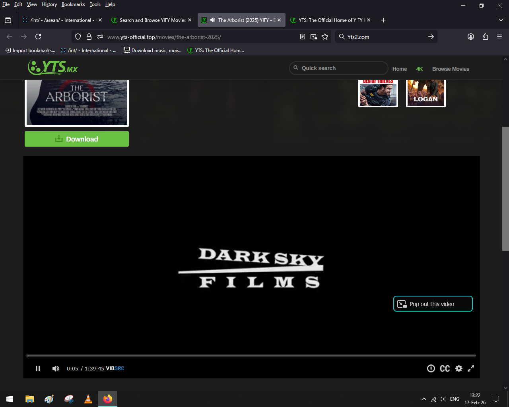Click the address bar URL

pyautogui.click(x=164, y=37)
